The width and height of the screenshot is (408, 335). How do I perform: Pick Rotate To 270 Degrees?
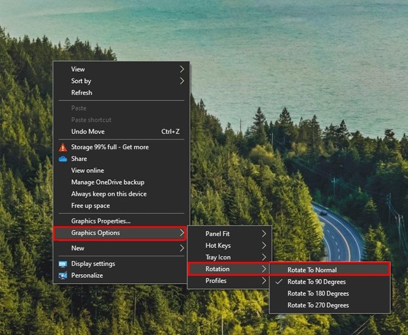click(x=317, y=305)
